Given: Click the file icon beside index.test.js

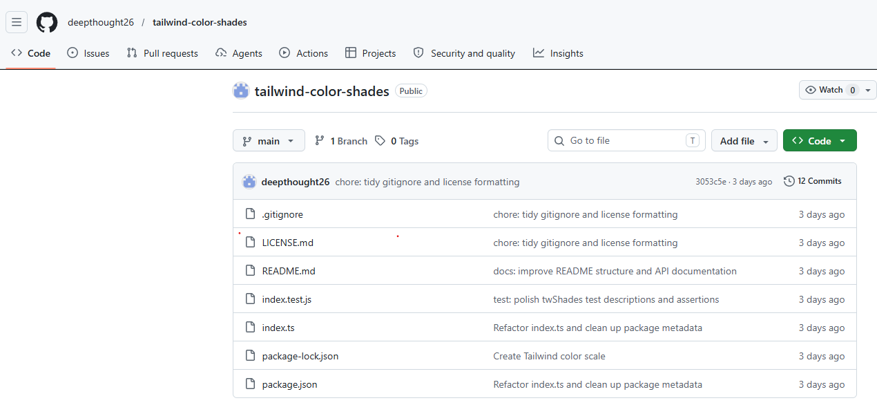Looking at the screenshot, I should (x=251, y=299).
